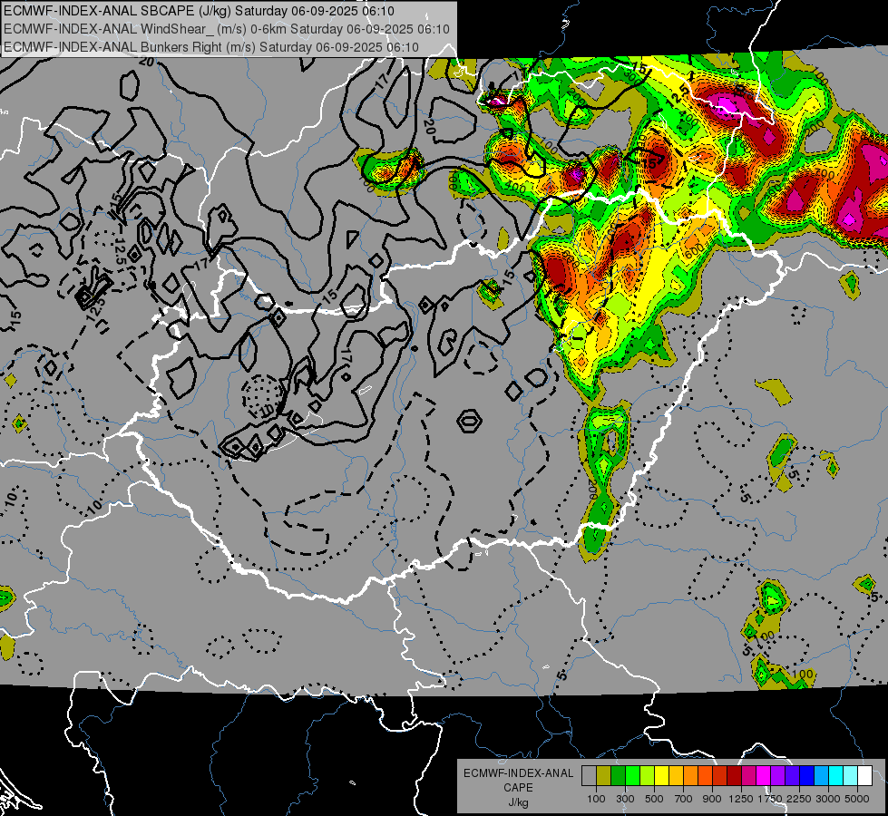
Task: Click the legend value 900
Action: (712, 799)
